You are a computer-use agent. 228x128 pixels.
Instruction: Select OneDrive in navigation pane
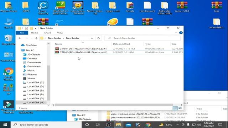tap(29, 45)
